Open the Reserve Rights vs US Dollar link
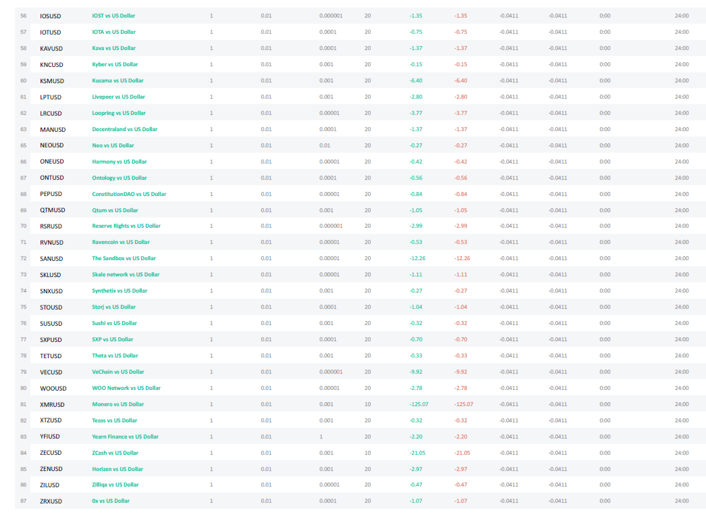This screenshot has height=523, width=706. [126, 226]
